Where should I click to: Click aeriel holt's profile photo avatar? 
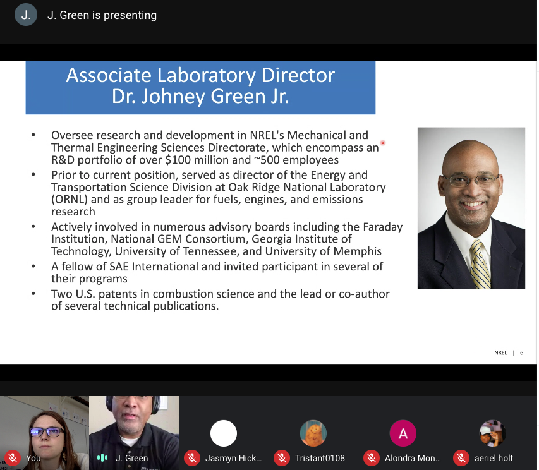493,433
